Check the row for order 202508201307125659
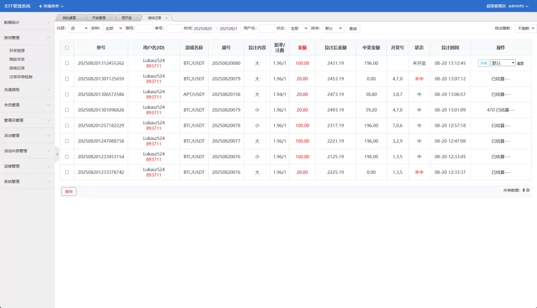This screenshot has height=308, width=537. pos(67,79)
